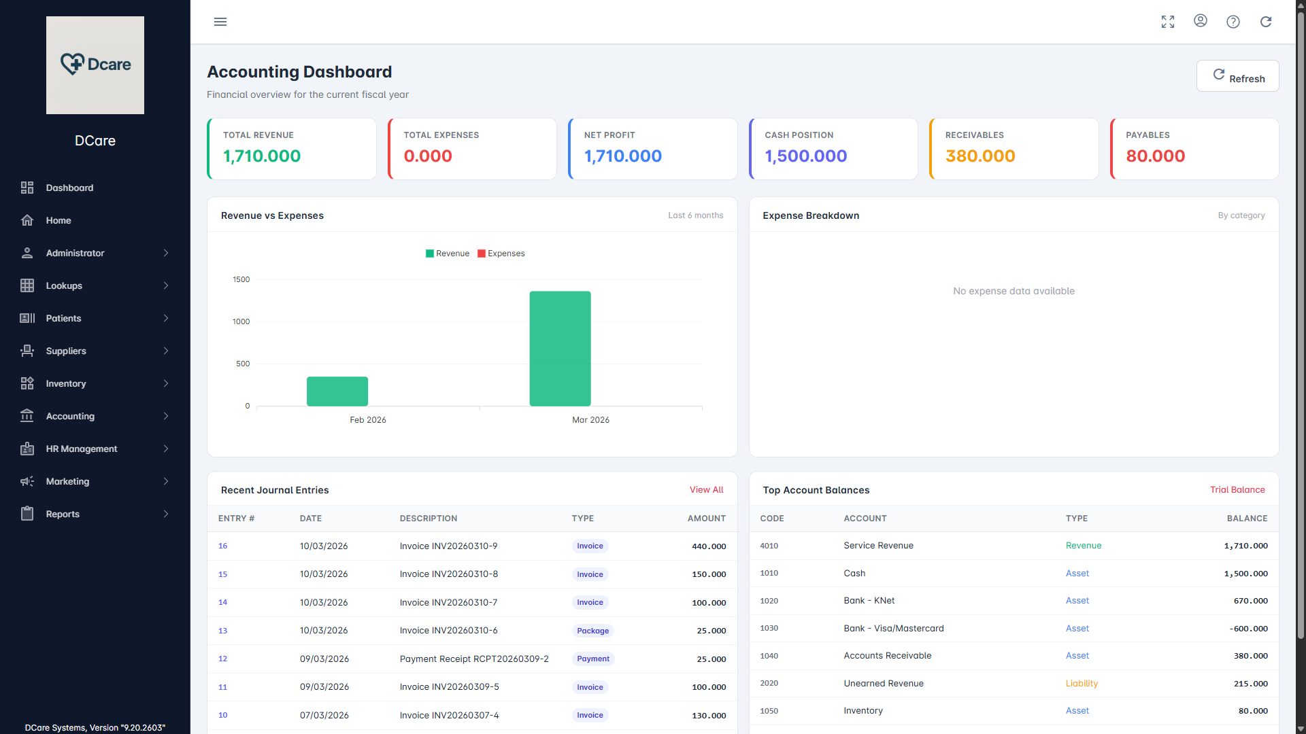Open the Accounting module icon
The width and height of the screenshot is (1306, 734).
coord(27,416)
